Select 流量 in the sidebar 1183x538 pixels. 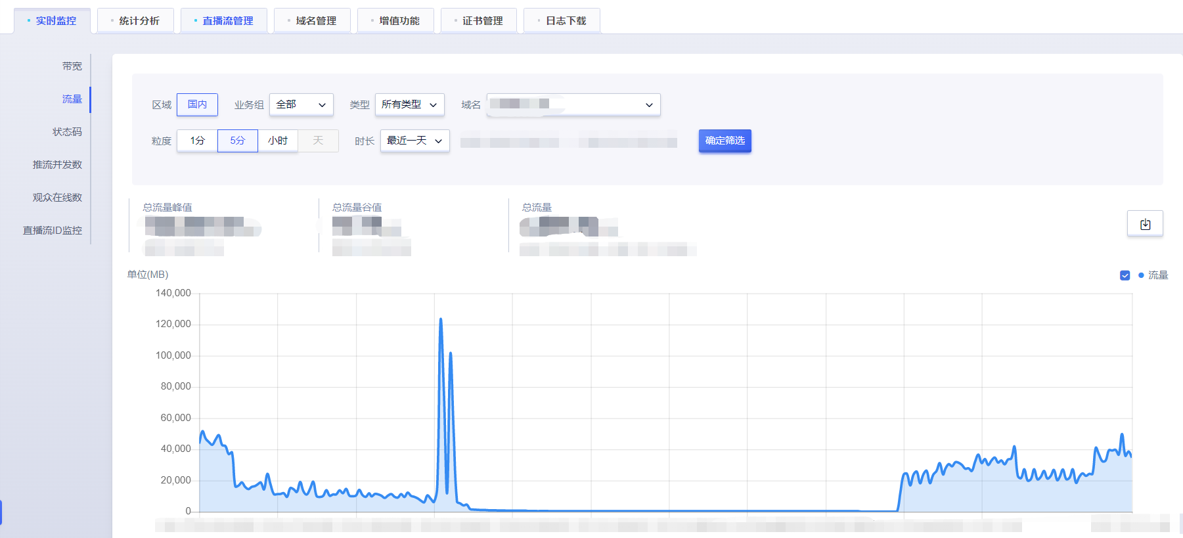(x=72, y=99)
